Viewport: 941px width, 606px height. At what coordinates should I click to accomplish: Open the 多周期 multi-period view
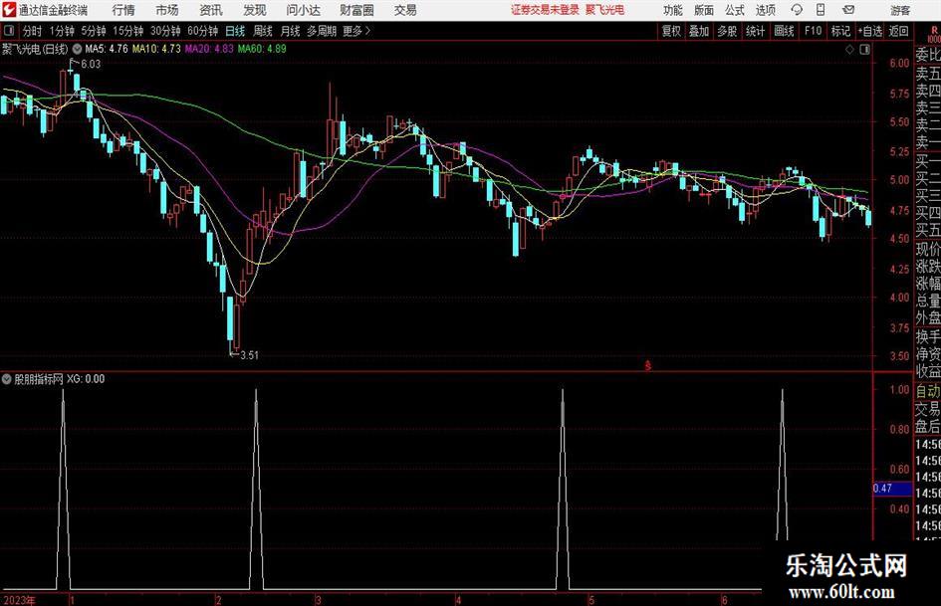(322, 31)
